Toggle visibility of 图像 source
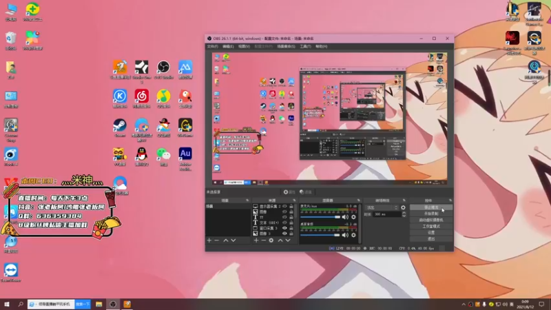Viewport: 551px width, 310px height. tap(284, 211)
